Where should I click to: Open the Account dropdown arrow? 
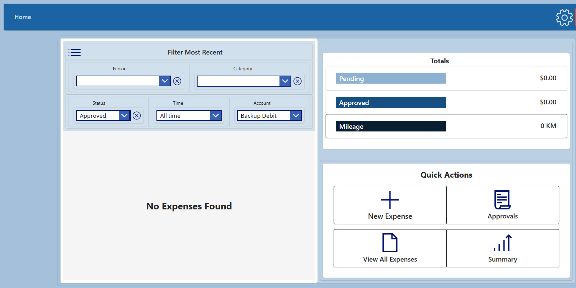[296, 115]
